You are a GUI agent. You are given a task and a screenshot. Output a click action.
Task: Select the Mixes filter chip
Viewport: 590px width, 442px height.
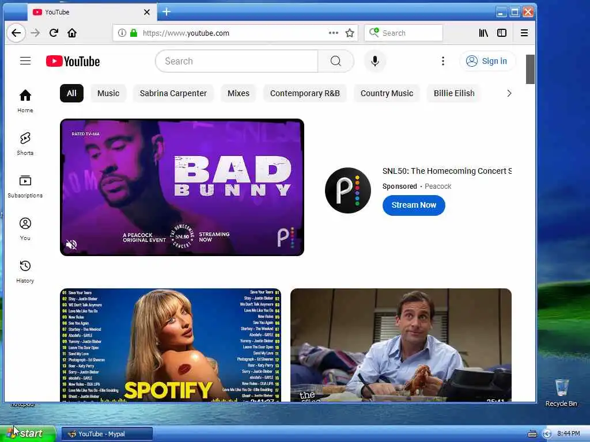238,93
